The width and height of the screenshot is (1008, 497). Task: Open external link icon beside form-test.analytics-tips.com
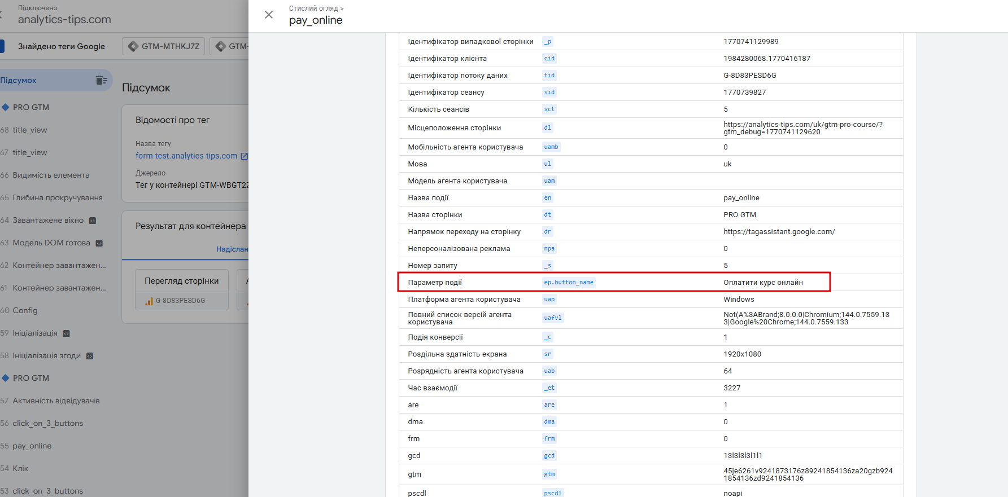click(x=244, y=156)
